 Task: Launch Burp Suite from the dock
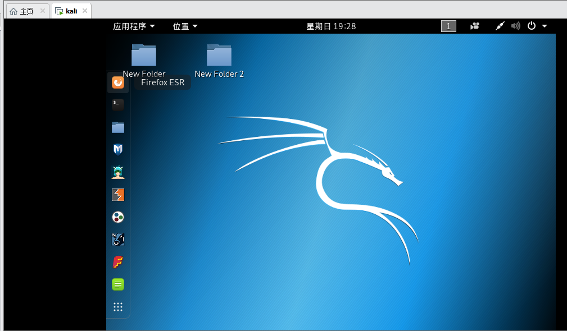tap(118, 195)
